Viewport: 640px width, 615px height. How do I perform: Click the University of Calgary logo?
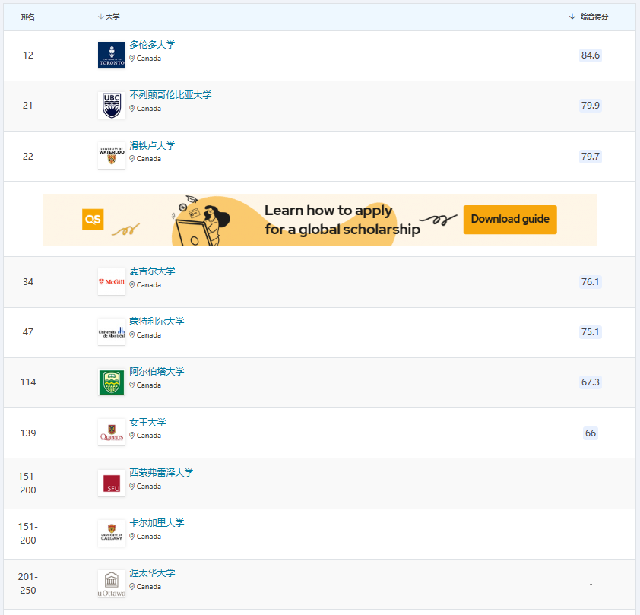112,534
